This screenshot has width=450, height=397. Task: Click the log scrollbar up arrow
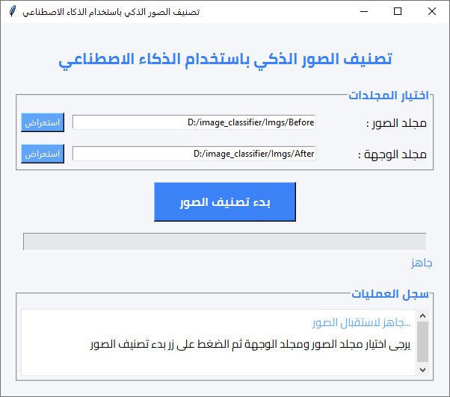(x=423, y=316)
